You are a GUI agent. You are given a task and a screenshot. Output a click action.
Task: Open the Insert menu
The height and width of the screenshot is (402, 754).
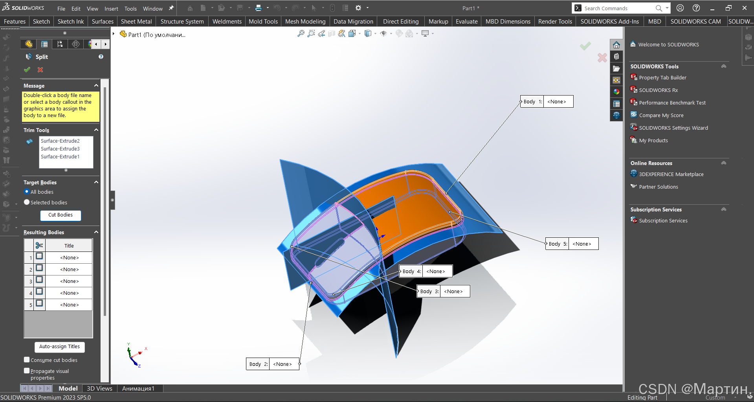pyautogui.click(x=111, y=9)
